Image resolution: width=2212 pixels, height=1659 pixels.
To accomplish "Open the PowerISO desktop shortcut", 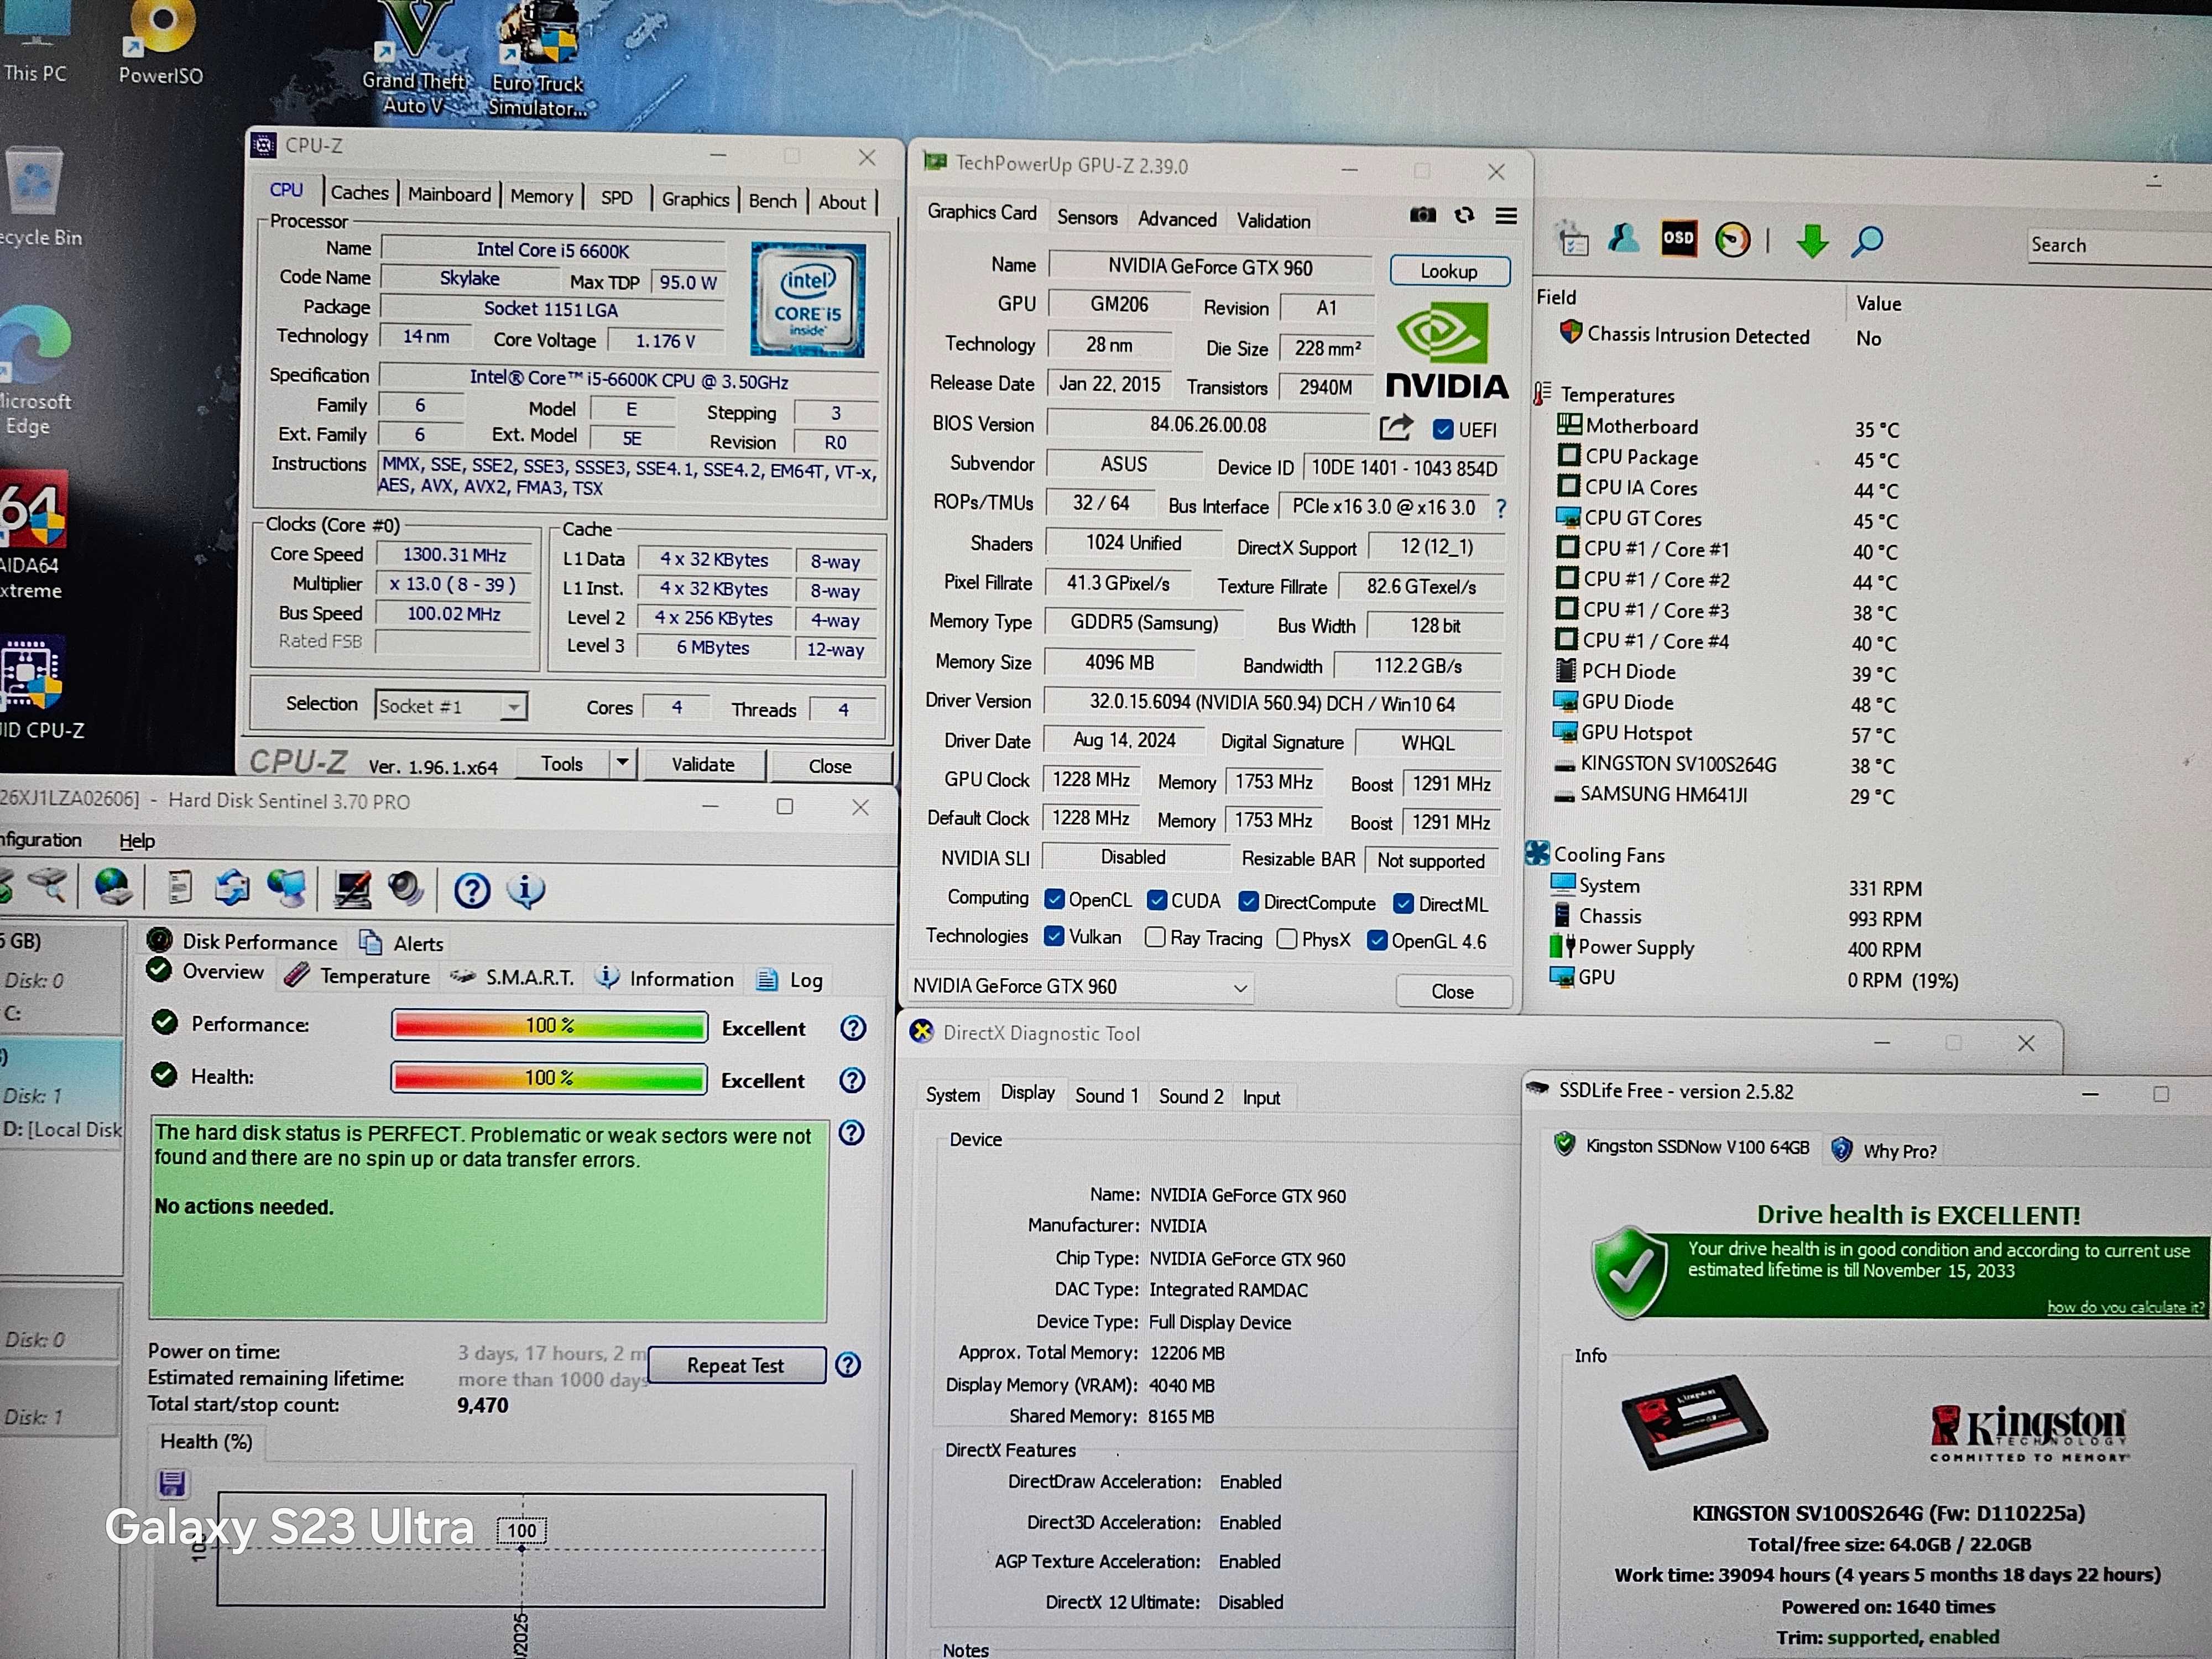I will pos(161,42).
